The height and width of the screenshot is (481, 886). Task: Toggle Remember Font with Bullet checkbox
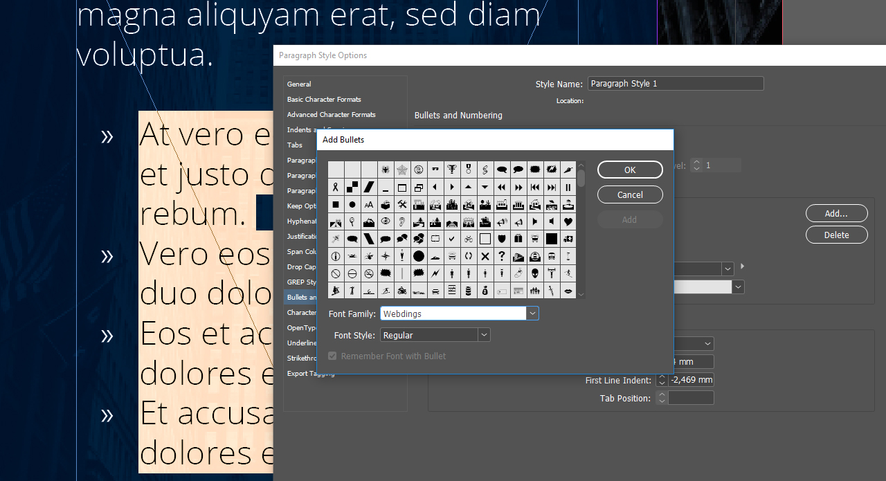coord(332,356)
